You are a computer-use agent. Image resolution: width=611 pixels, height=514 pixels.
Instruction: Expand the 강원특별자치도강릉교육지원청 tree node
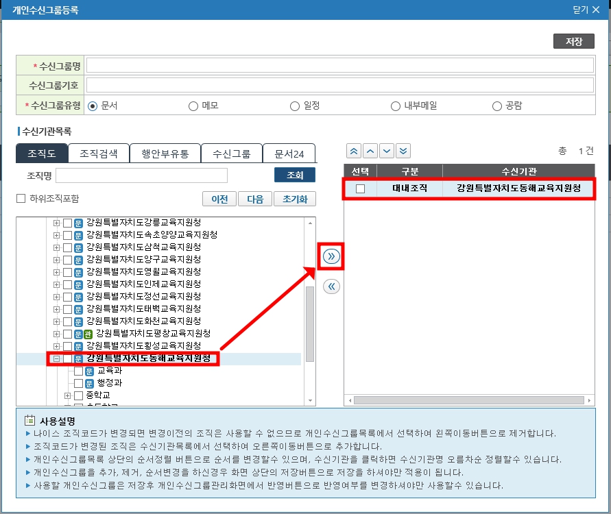click(56, 223)
